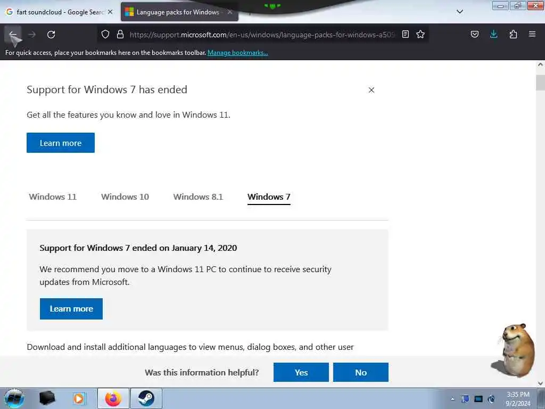
Task: Expand the list all tabs chevron
Action: pos(459,12)
